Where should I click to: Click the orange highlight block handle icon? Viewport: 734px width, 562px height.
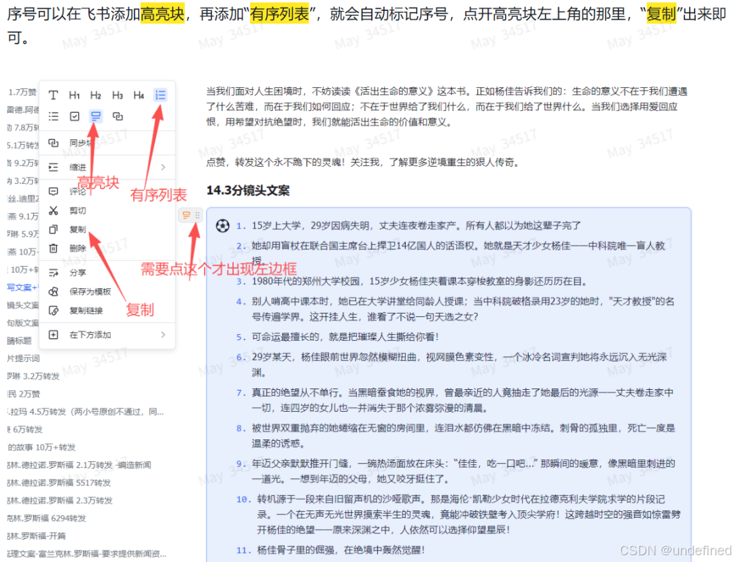(x=186, y=215)
